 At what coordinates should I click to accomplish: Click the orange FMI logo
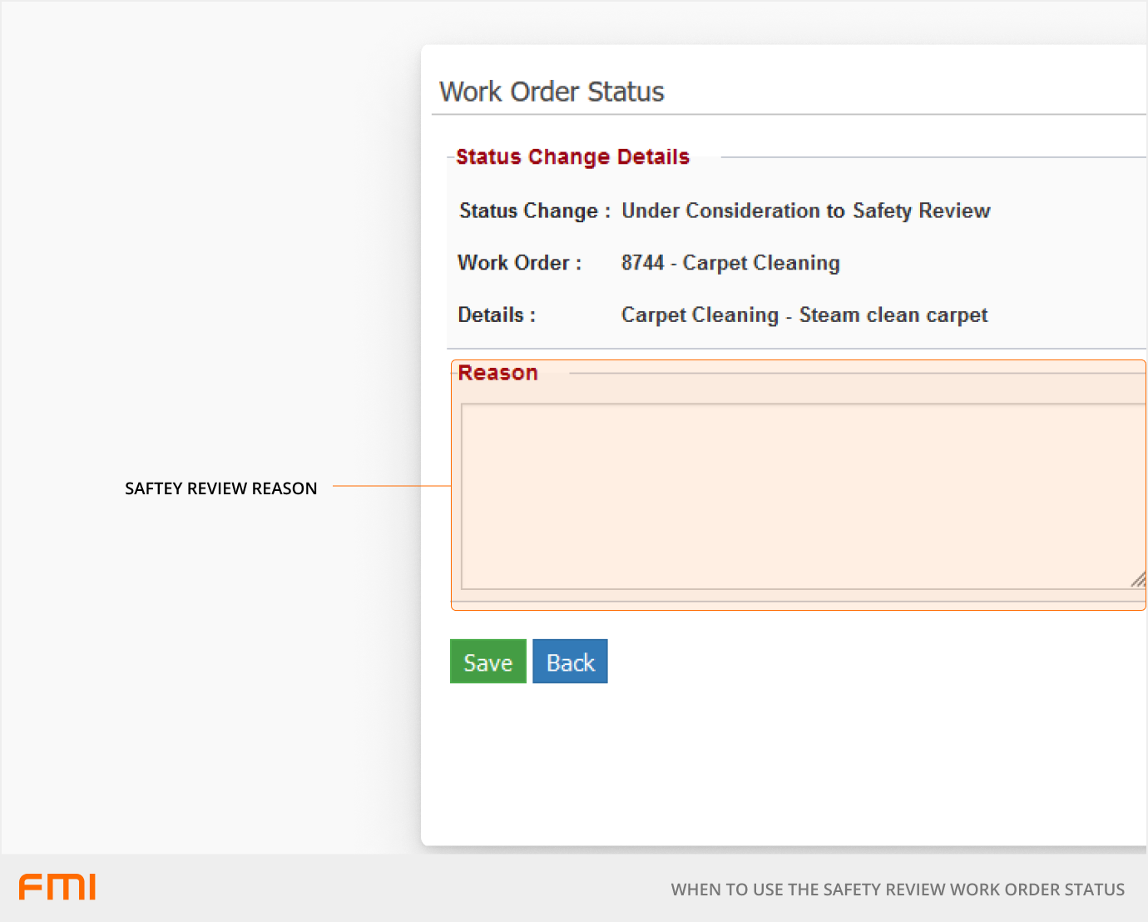click(x=57, y=887)
